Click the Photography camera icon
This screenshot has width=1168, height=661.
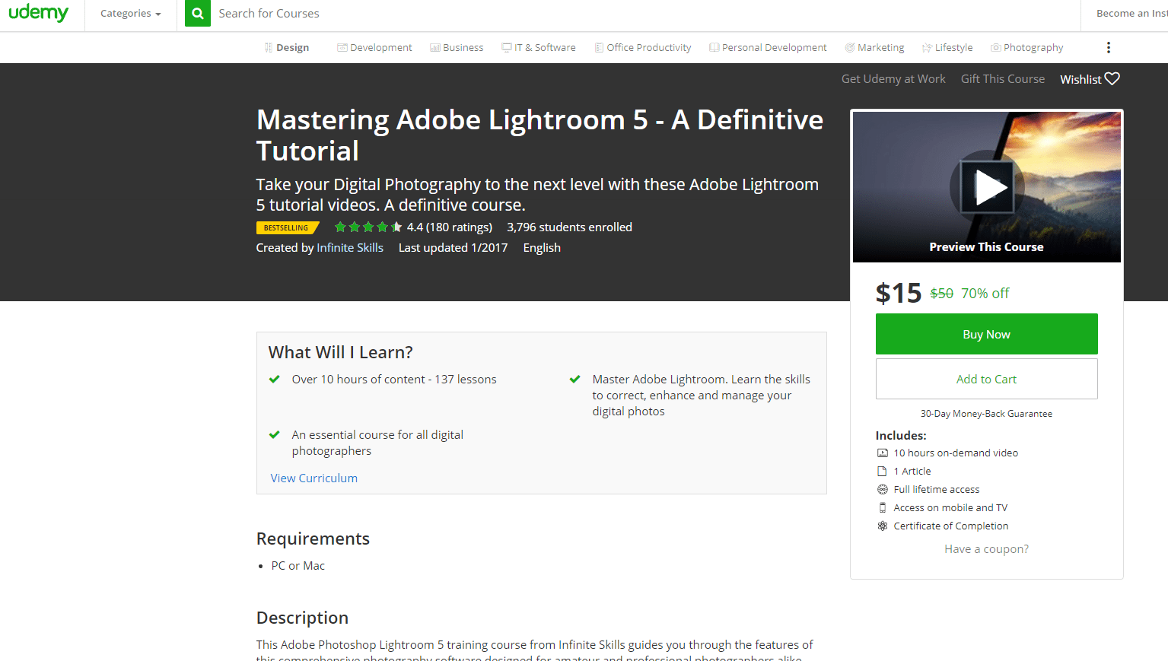click(995, 47)
